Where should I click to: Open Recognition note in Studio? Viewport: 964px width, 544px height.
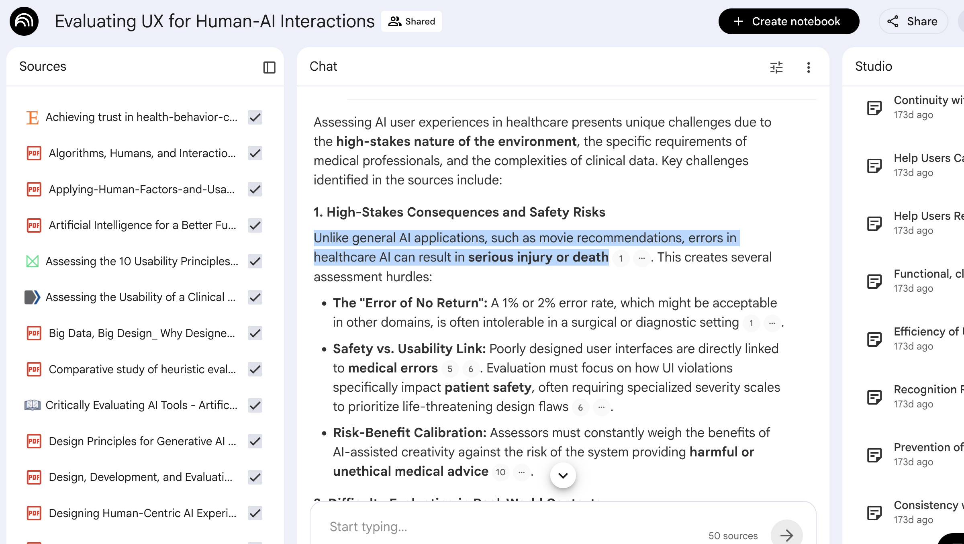[x=914, y=397]
